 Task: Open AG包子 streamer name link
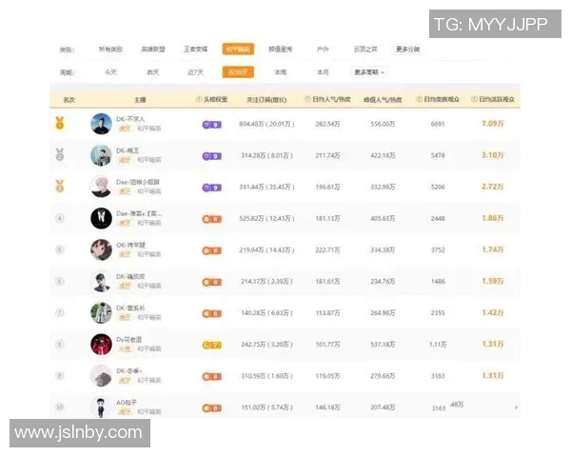point(127,403)
